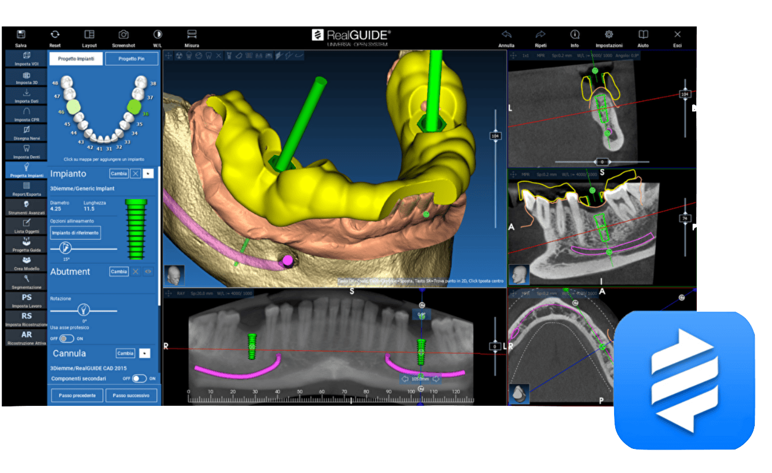Screen dimensions: 772x473
Task: Switch to the Progetto Pin tab
Action: (132, 59)
